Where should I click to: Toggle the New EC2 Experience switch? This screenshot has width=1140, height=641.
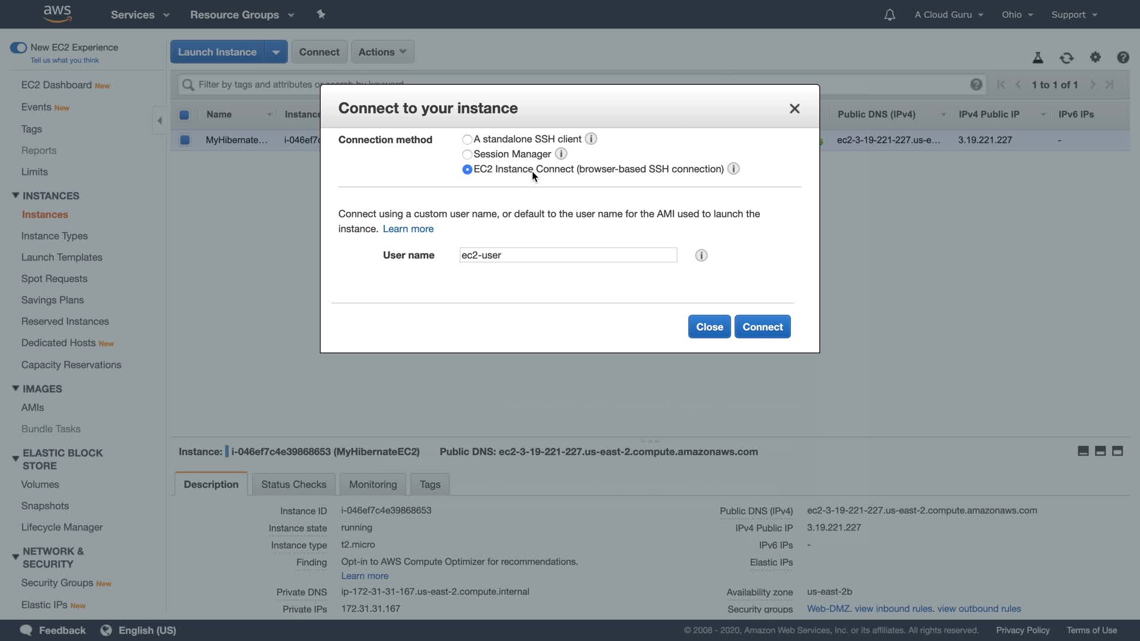tap(18, 47)
